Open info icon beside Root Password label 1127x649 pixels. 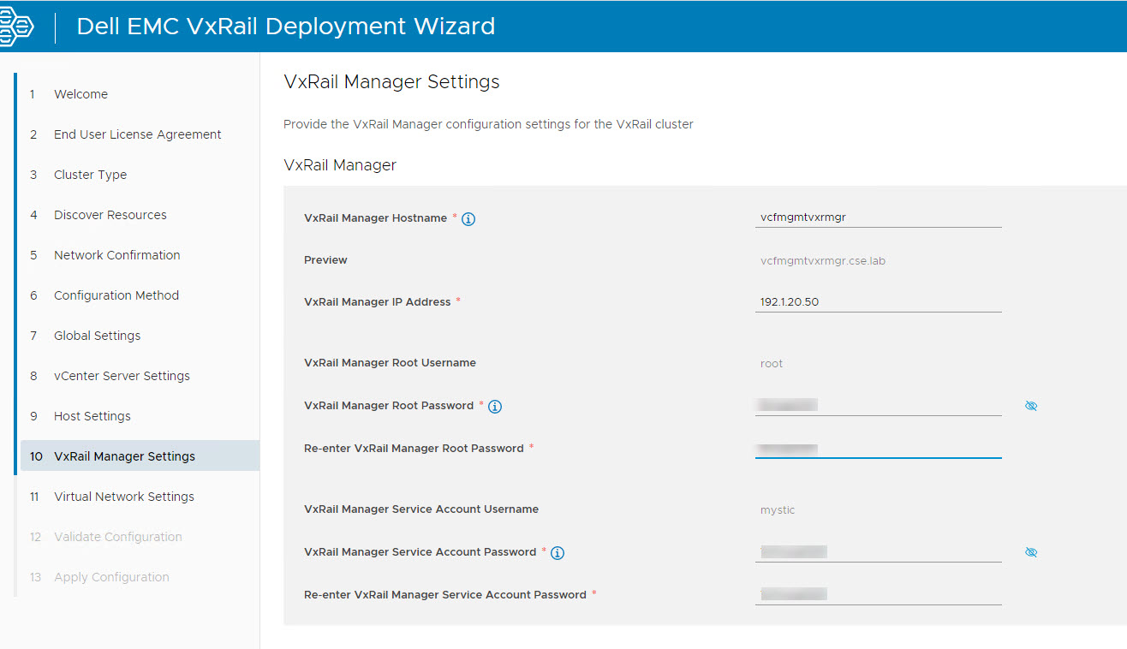495,407
